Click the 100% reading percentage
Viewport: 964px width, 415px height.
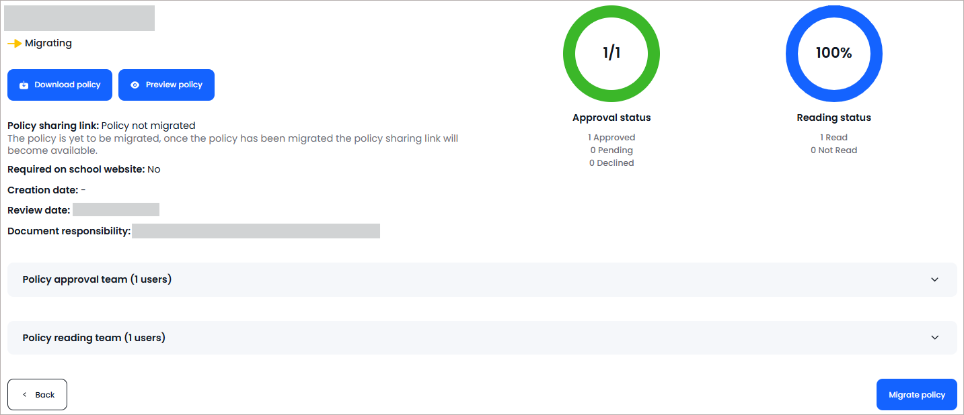point(834,54)
